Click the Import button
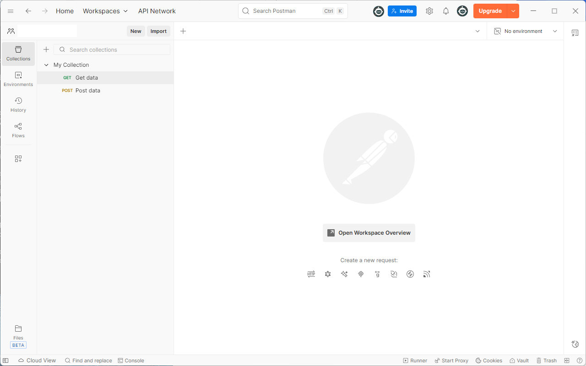The width and height of the screenshot is (586, 366). tap(158, 31)
